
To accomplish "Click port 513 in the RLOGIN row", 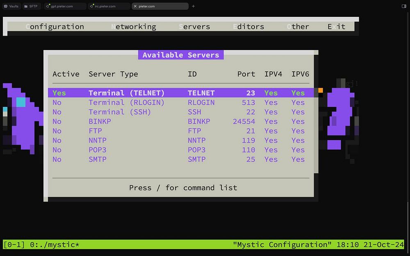I will click(x=248, y=102).
